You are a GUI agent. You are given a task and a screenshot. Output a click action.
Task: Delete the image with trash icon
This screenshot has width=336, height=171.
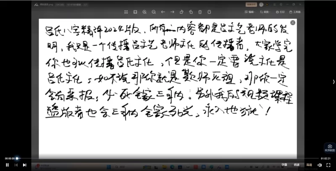coord(200,12)
